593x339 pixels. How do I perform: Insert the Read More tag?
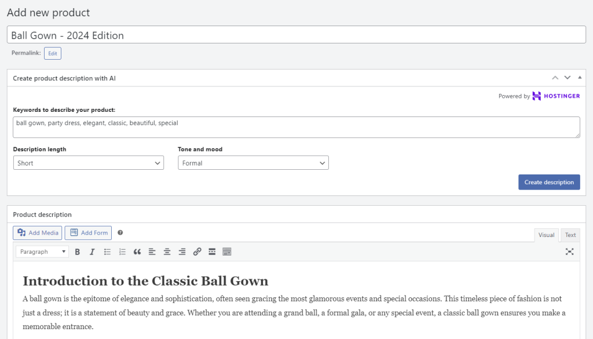click(x=211, y=251)
